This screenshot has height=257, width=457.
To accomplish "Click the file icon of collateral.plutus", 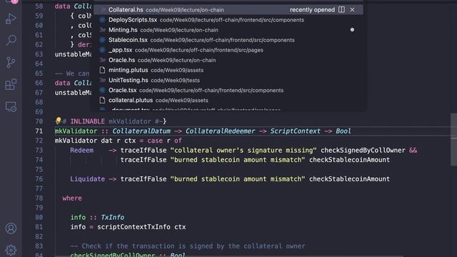I will coord(102,100).
